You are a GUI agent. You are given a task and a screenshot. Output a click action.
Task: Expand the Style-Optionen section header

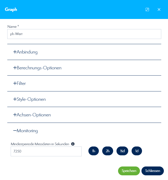pyautogui.click(x=31, y=99)
